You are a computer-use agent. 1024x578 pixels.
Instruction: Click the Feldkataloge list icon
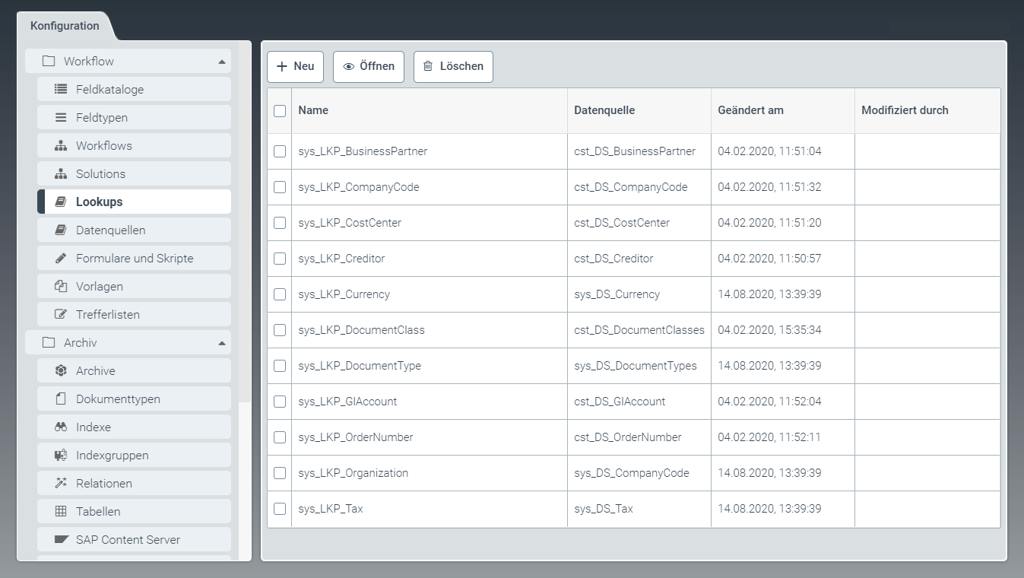tap(61, 89)
